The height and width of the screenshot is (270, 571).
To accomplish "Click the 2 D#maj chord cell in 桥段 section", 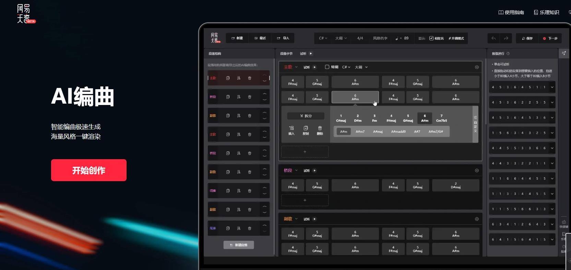I will (x=455, y=185).
